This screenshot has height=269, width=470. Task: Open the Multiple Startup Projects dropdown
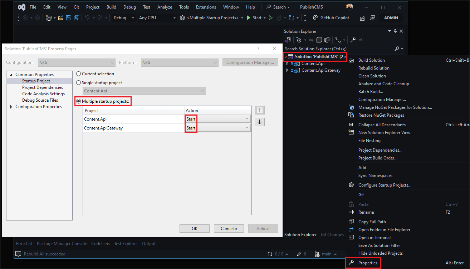click(212, 18)
